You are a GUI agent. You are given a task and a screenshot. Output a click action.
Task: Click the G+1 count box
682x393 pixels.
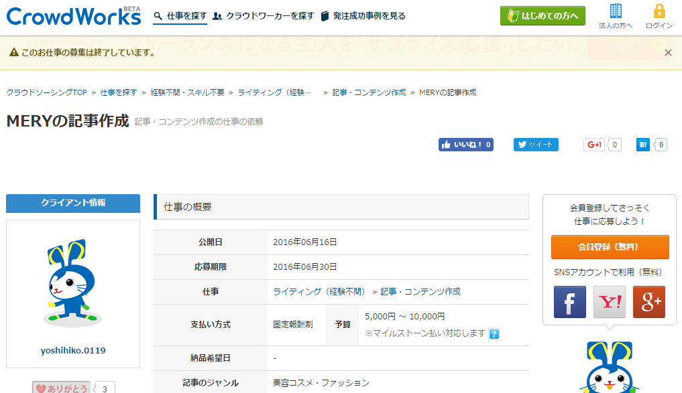pos(614,145)
